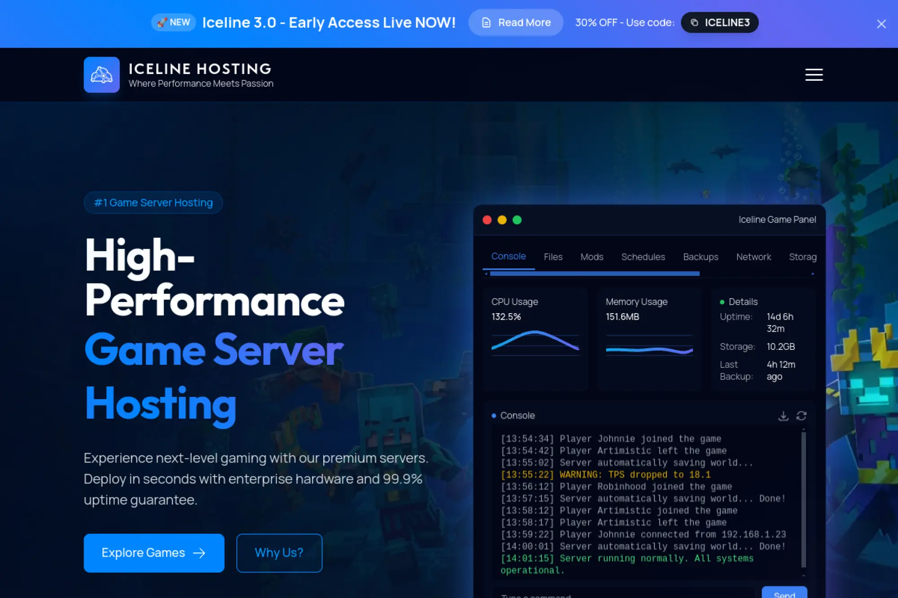The width and height of the screenshot is (898, 598).
Task: Switch to the Network tab
Action: pyautogui.click(x=754, y=257)
